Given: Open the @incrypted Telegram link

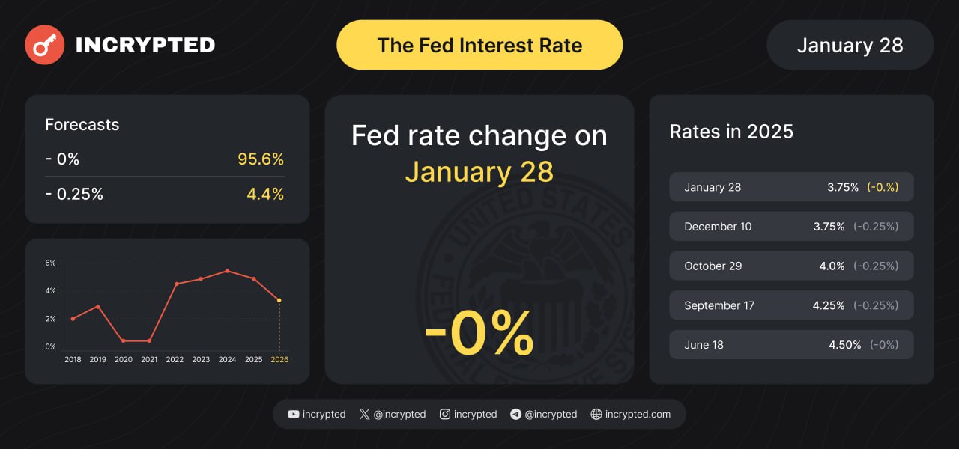Looking at the screenshot, I should (551, 414).
